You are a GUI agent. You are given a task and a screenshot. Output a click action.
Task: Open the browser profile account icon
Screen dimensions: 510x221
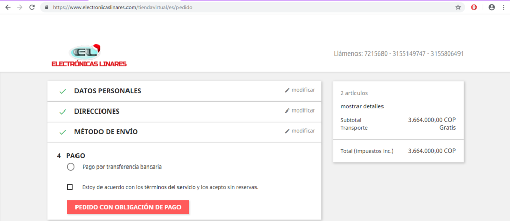[x=492, y=7]
